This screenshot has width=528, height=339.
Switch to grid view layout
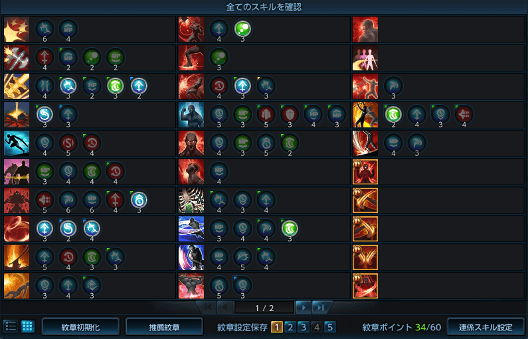(x=28, y=326)
